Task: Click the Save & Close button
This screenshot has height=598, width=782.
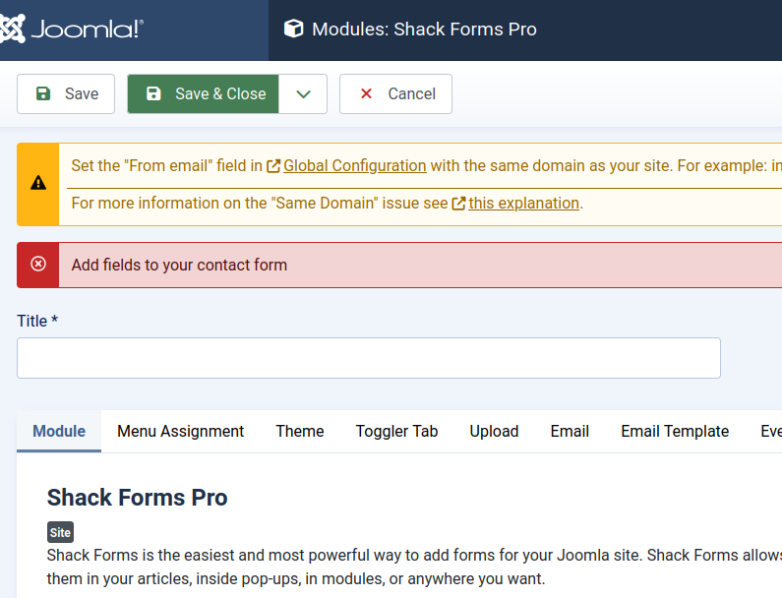Action: coord(203,93)
